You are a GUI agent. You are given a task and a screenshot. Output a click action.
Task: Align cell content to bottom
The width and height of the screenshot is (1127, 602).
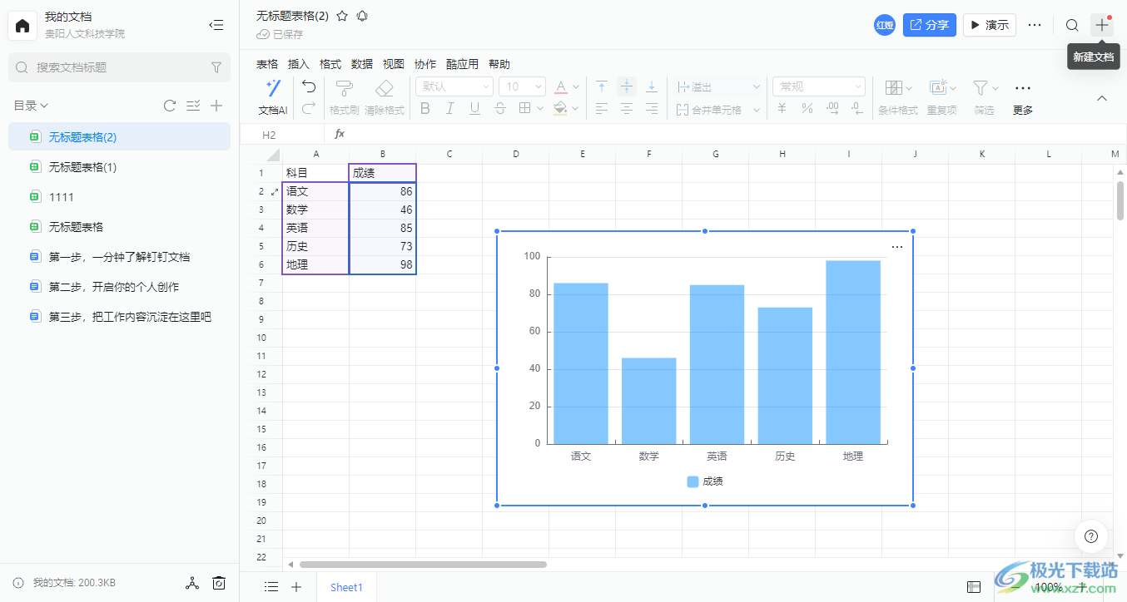click(652, 86)
